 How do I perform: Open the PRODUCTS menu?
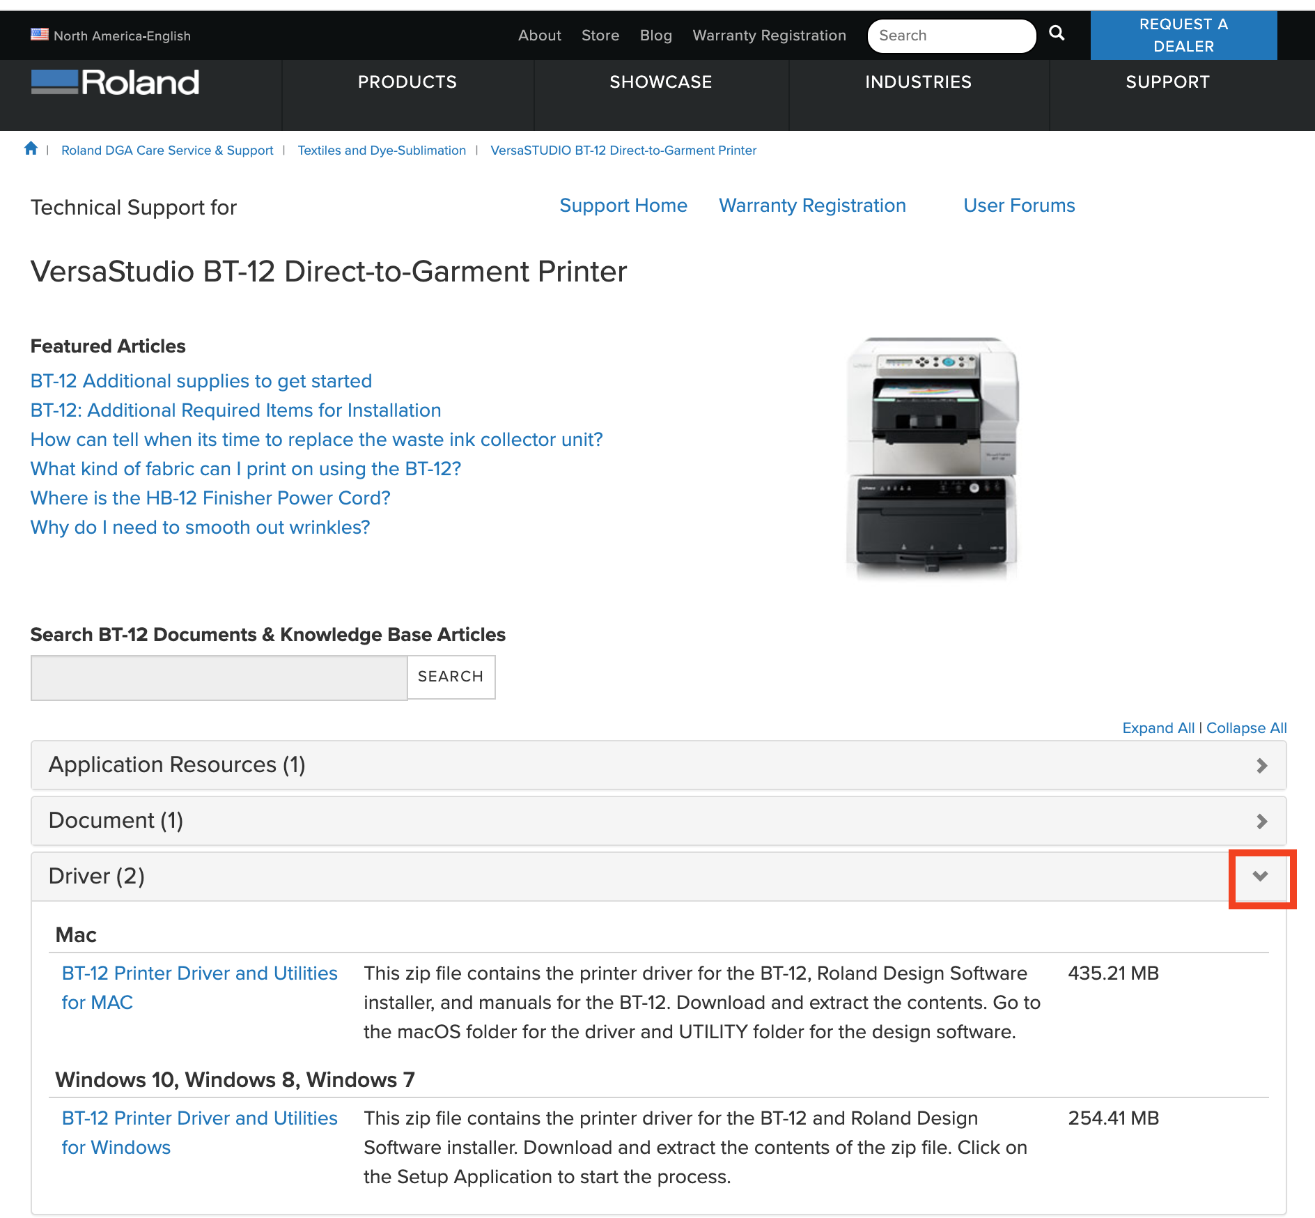[407, 82]
